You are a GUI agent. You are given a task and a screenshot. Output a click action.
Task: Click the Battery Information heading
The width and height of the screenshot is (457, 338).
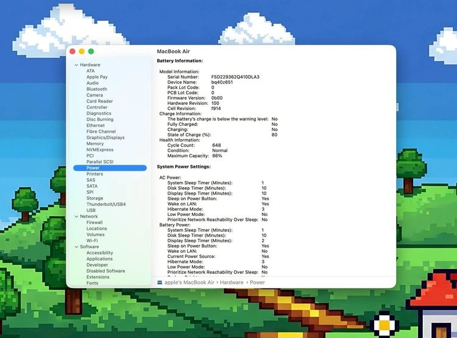[x=180, y=61]
